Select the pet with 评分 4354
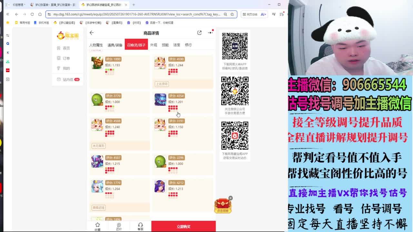Screen dimensions: 413x232 [160, 100]
